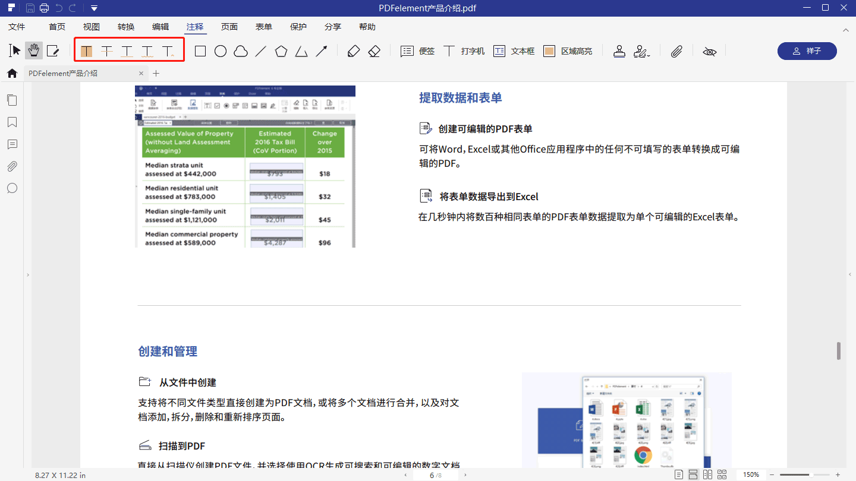Open the search side panel
This screenshot has width=856, height=481.
12,188
